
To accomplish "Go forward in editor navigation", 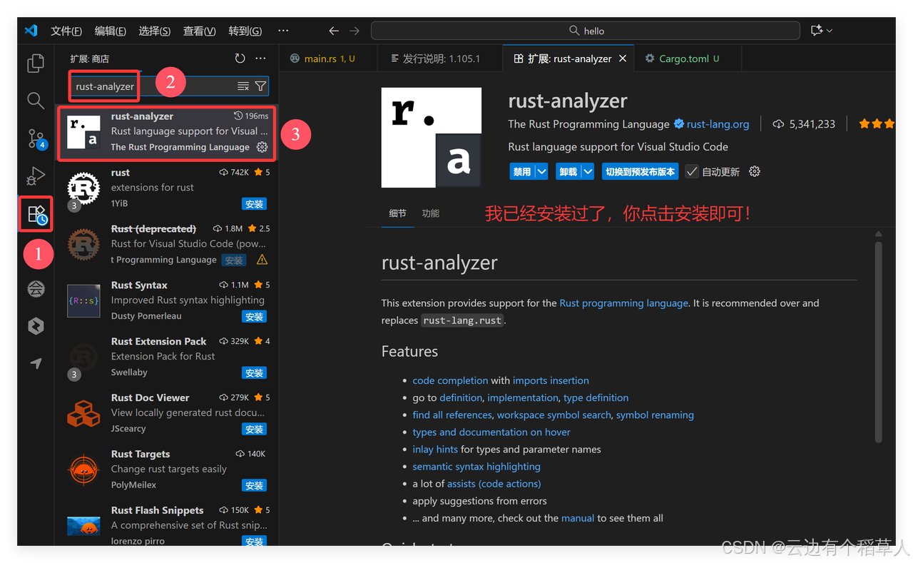I will (355, 31).
